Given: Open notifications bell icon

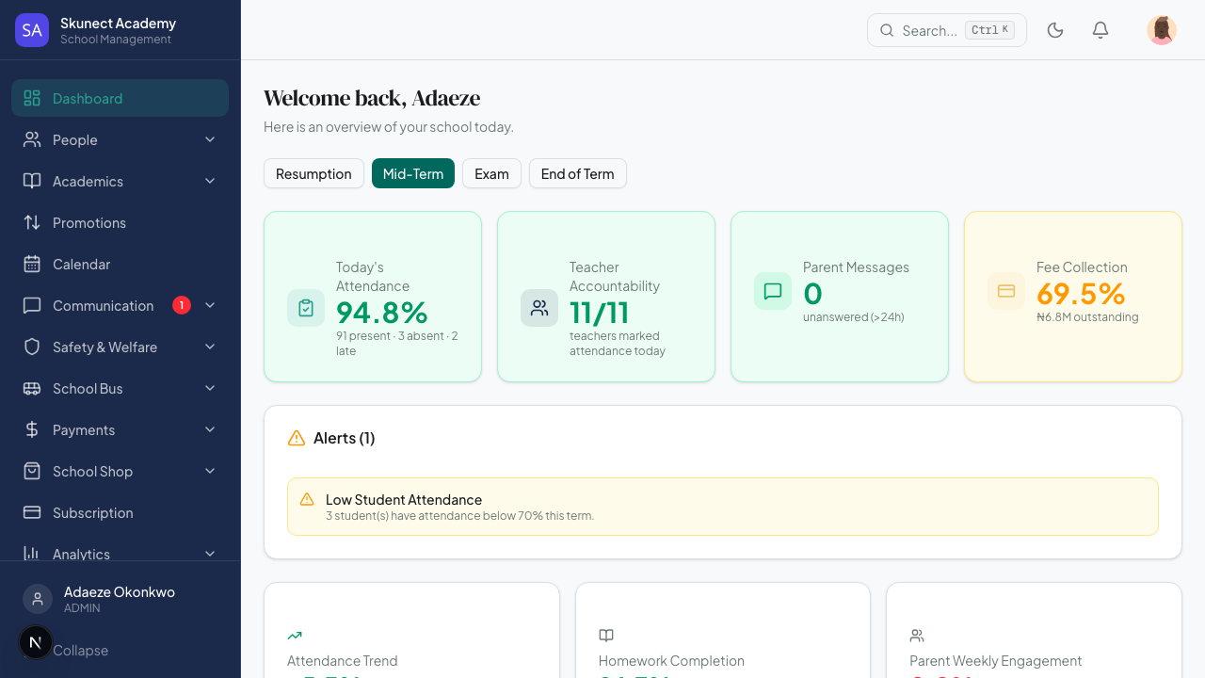Looking at the screenshot, I should click(x=1101, y=30).
